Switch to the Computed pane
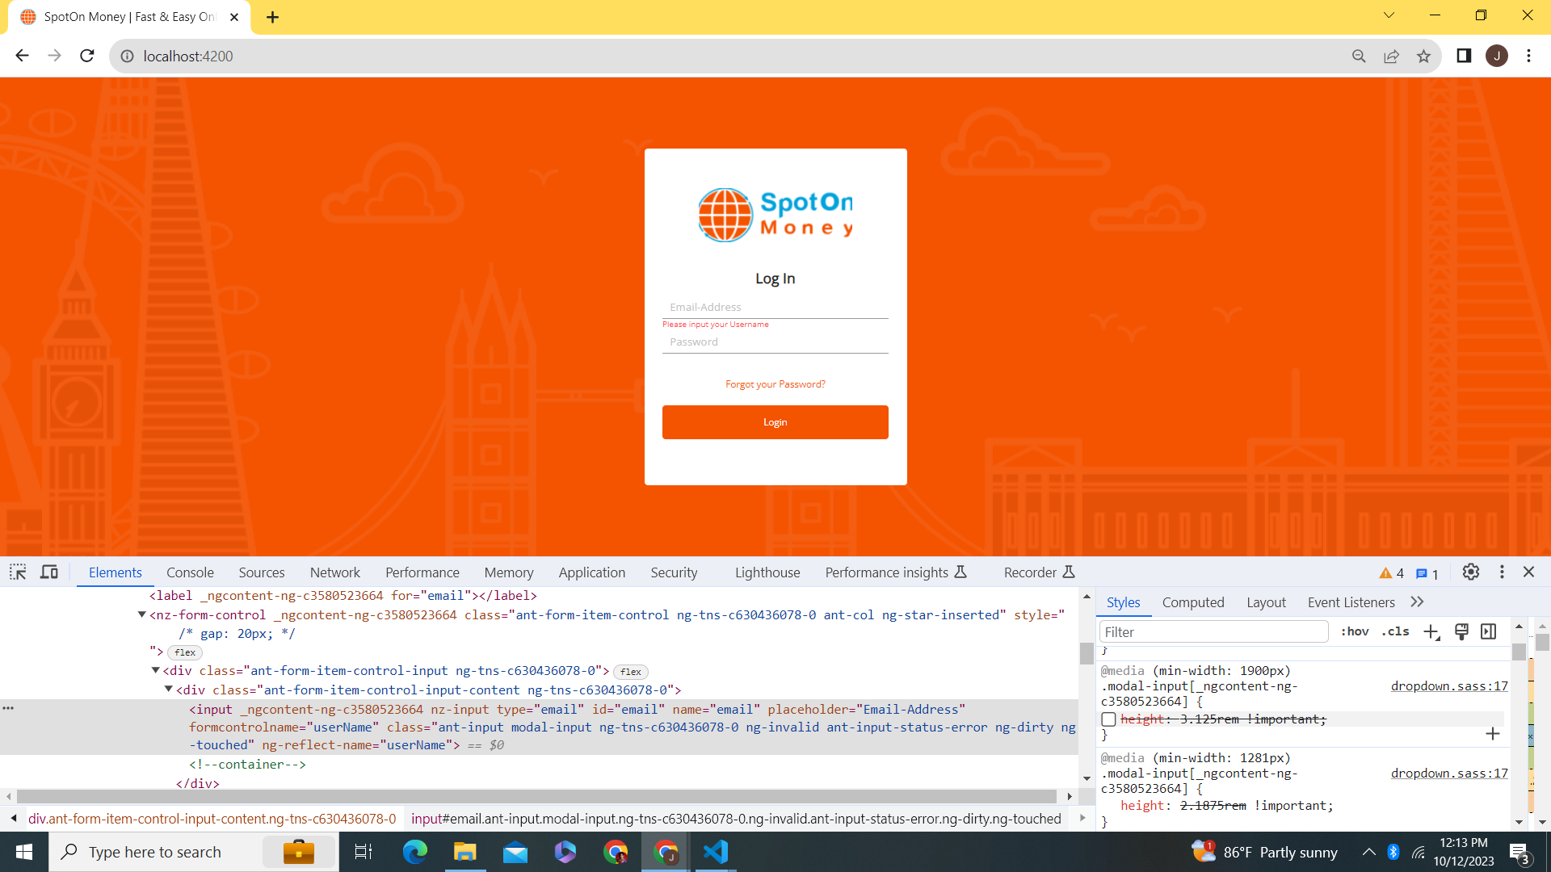The height and width of the screenshot is (872, 1551). [x=1193, y=602]
